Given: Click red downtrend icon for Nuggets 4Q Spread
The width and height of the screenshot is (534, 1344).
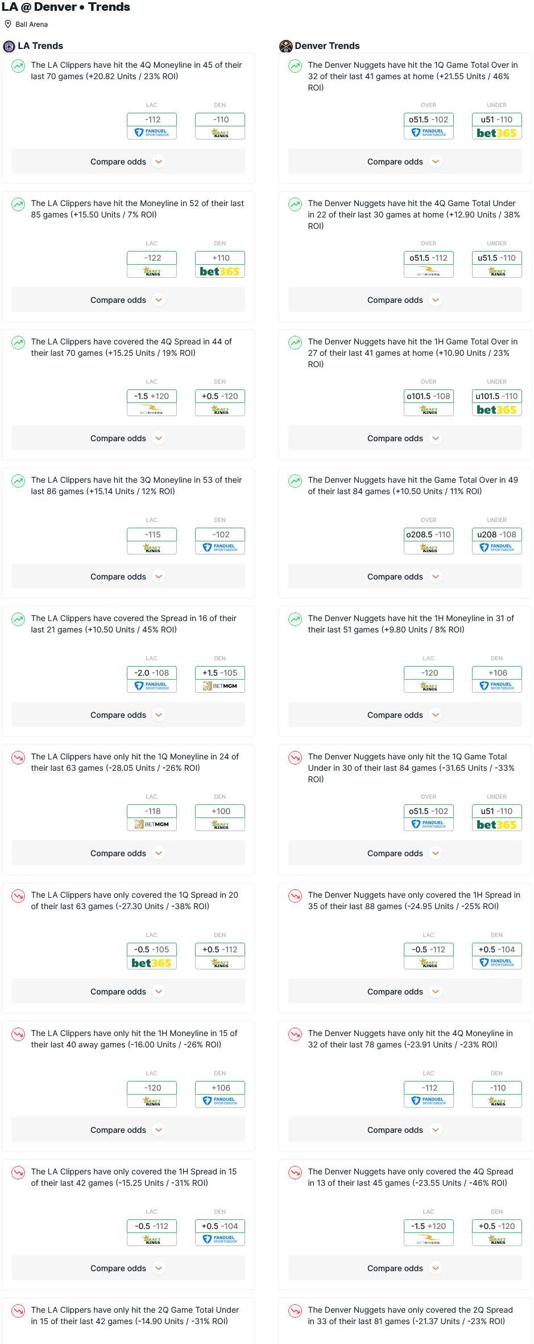Looking at the screenshot, I should coord(295,1173).
